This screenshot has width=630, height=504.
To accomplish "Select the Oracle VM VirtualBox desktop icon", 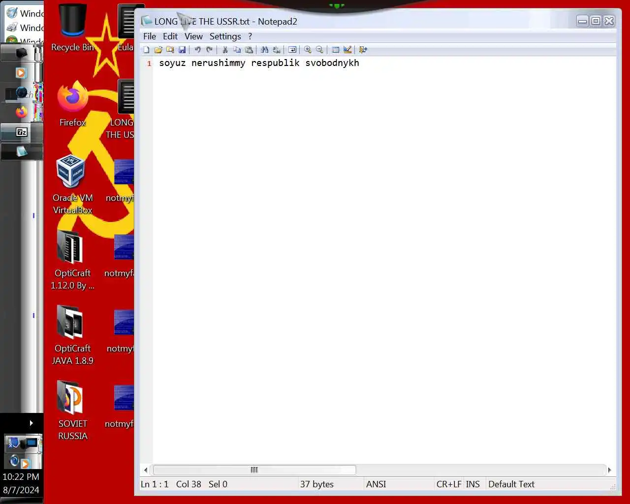I will pyautogui.click(x=73, y=185).
